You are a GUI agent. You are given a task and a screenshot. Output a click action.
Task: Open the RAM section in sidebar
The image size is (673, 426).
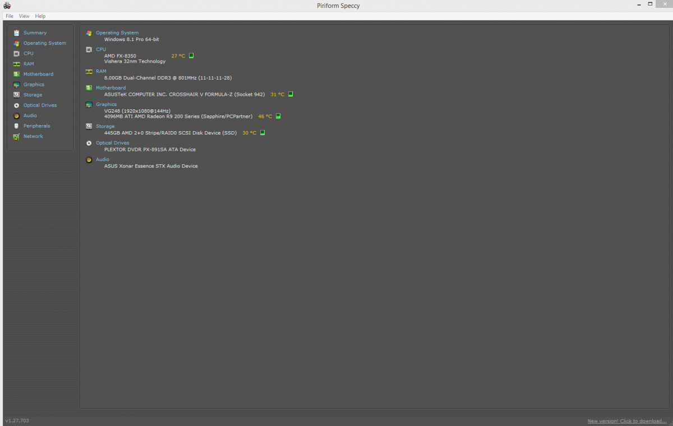[x=29, y=64]
